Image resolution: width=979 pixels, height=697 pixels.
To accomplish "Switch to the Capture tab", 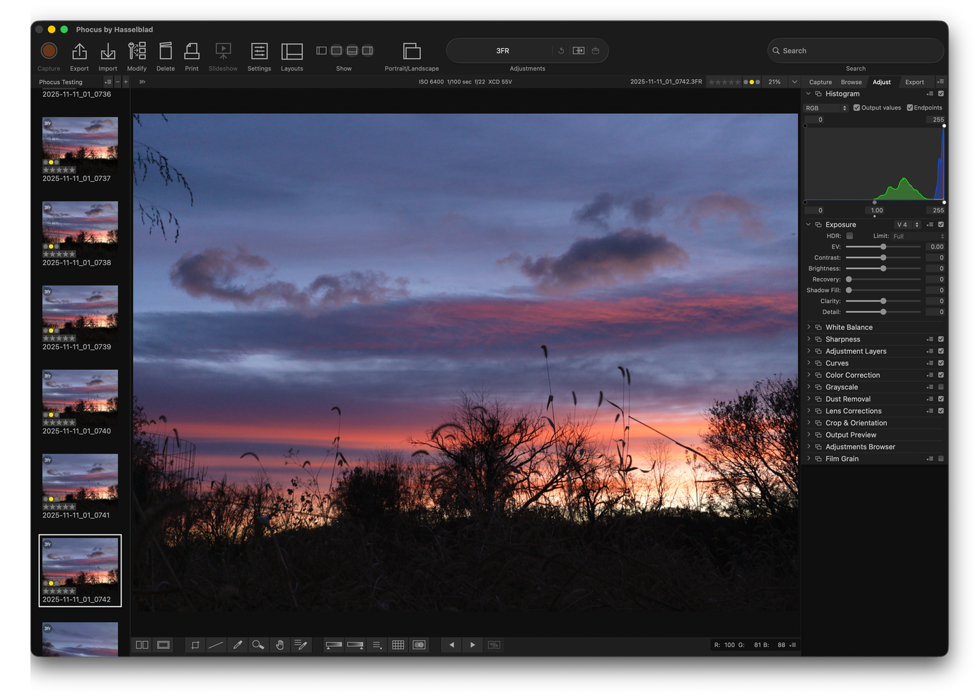I will tap(821, 82).
